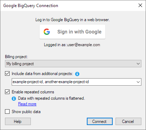Click the Logged in as user@example.com text
Screen dimensions: 146x130
[x=72, y=45]
